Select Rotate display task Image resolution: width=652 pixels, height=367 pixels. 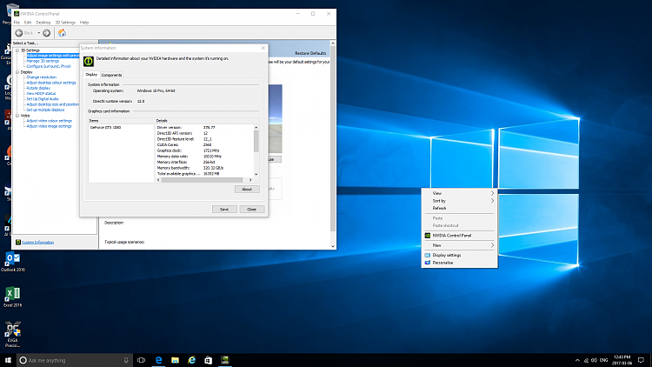tap(38, 88)
